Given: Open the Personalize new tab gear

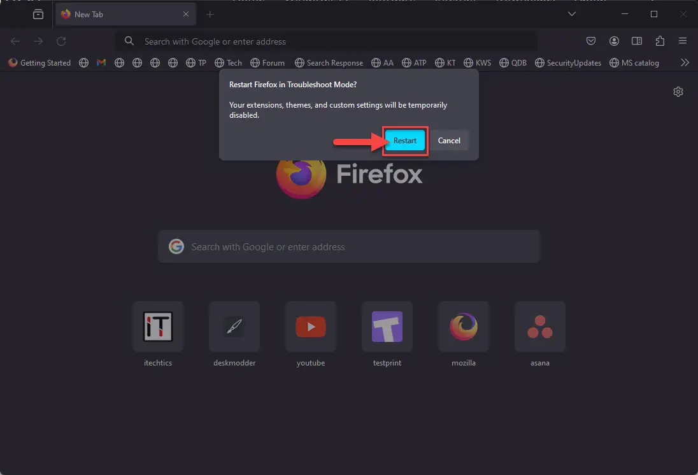Looking at the screenshot, I should 678,92.
